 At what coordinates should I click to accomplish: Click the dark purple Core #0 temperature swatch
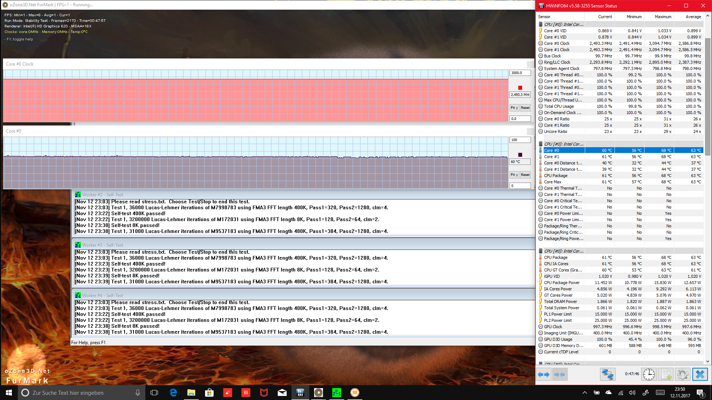click(x=520, y=155)
